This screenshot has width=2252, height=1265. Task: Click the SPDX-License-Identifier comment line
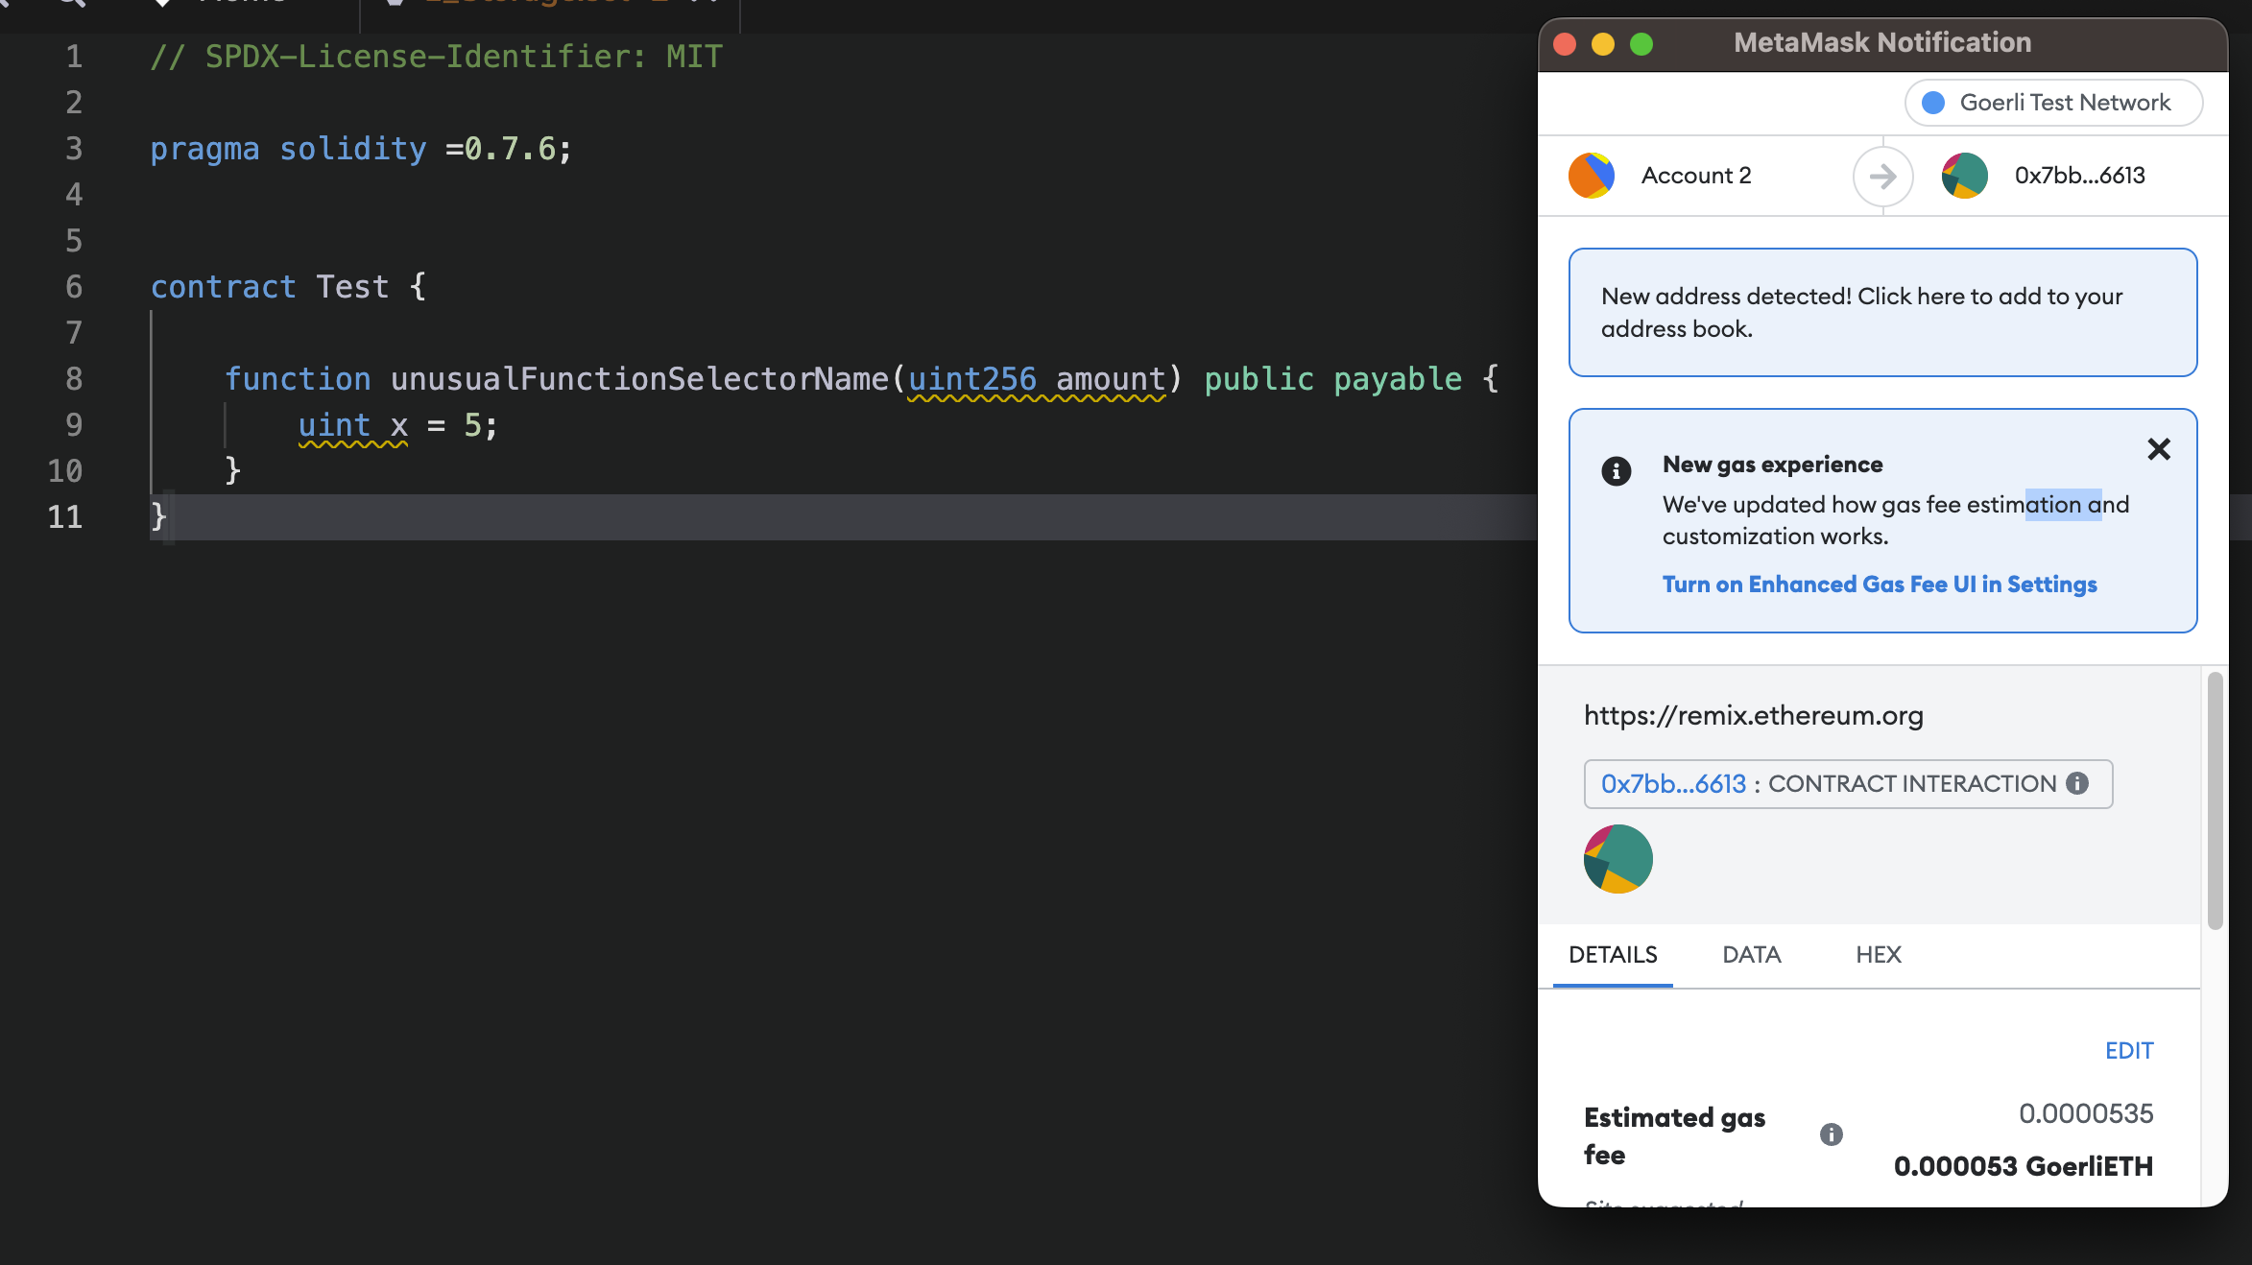436,57
